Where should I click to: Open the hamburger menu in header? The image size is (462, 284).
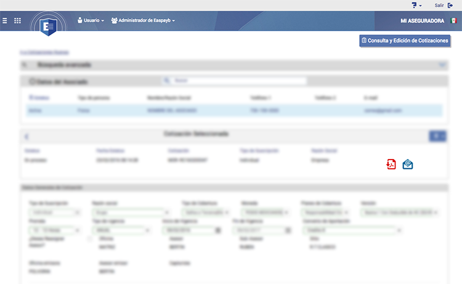(x=5, y=20)
